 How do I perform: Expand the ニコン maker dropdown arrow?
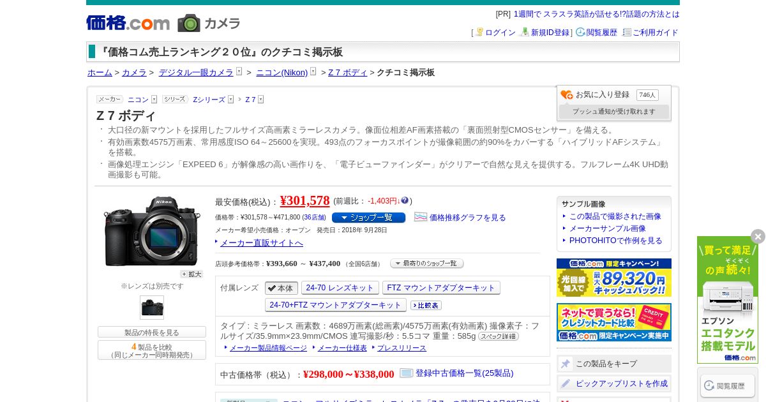154,100
